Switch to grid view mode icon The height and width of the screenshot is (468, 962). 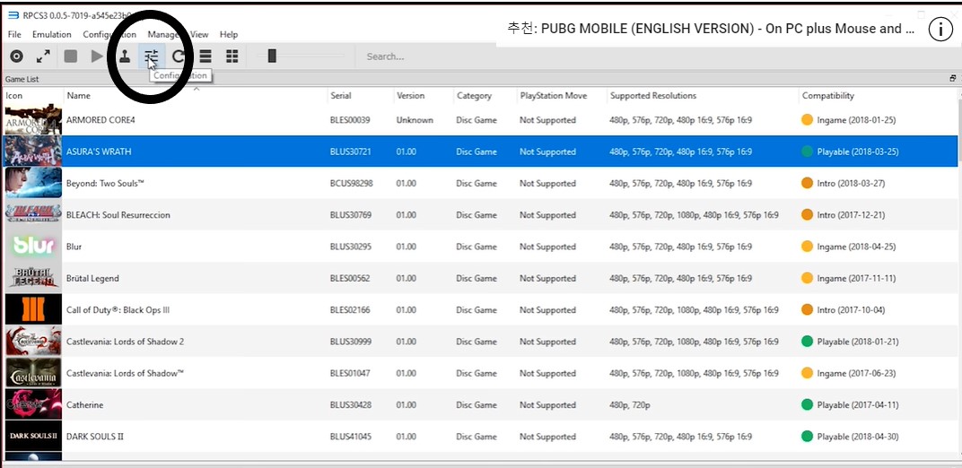[232, 56]
